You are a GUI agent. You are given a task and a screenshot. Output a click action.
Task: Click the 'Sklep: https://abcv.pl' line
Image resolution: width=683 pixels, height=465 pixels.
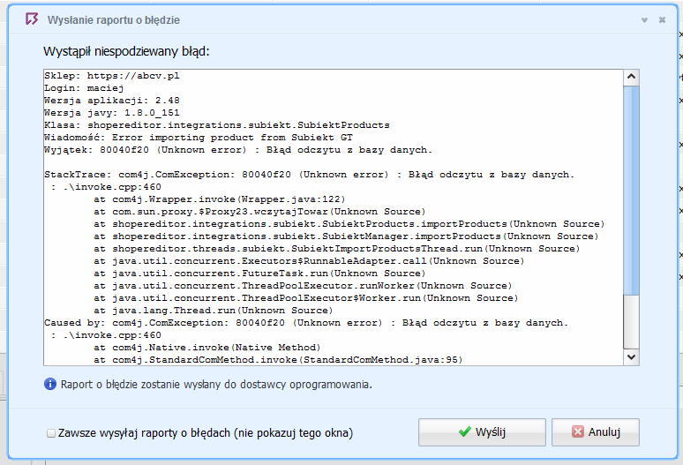tap(112, 76)
